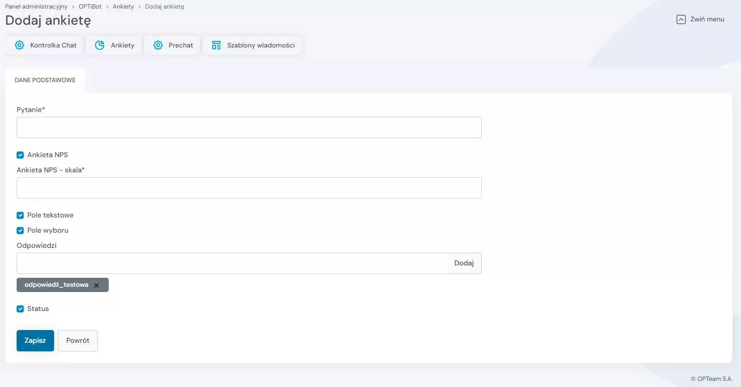Disable the Pole wyboru checkbox
This screenshot has width=741, height=387.
coord(20,230)
